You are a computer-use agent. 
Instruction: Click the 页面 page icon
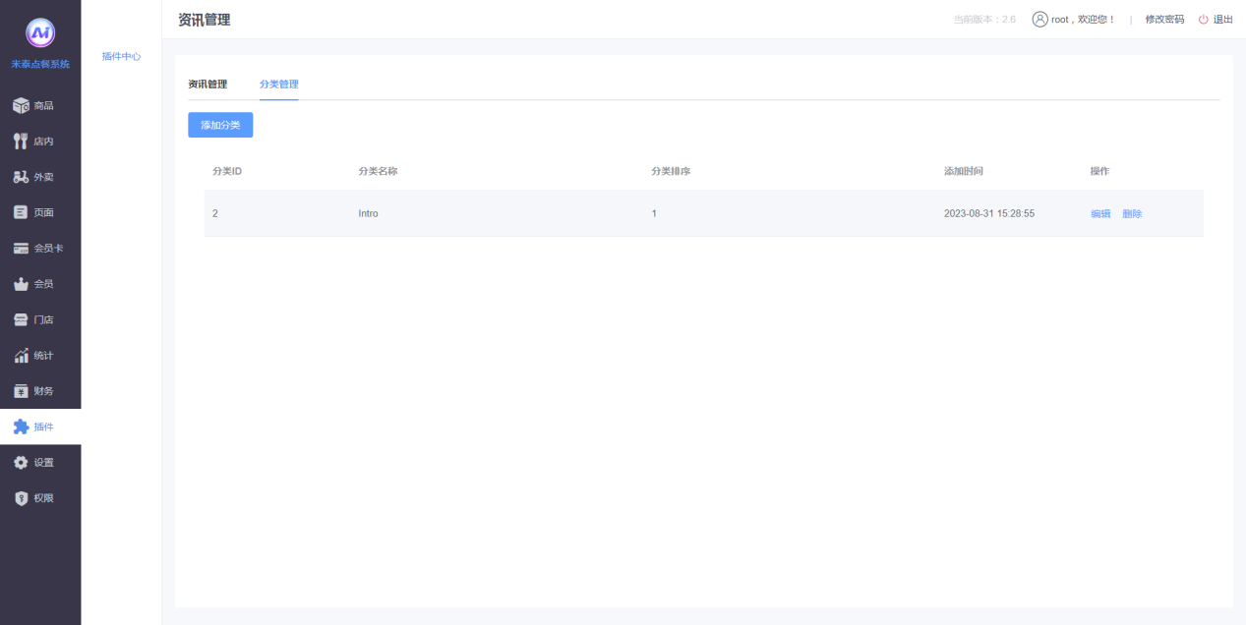[x=21, y=212]
